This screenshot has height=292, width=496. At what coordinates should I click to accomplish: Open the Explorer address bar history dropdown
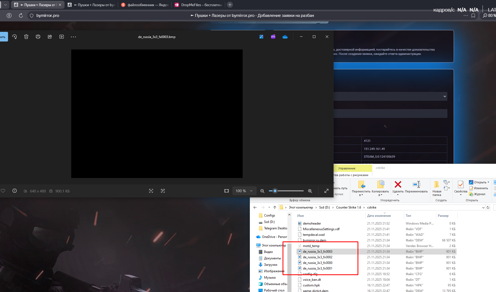pos(483,207)
